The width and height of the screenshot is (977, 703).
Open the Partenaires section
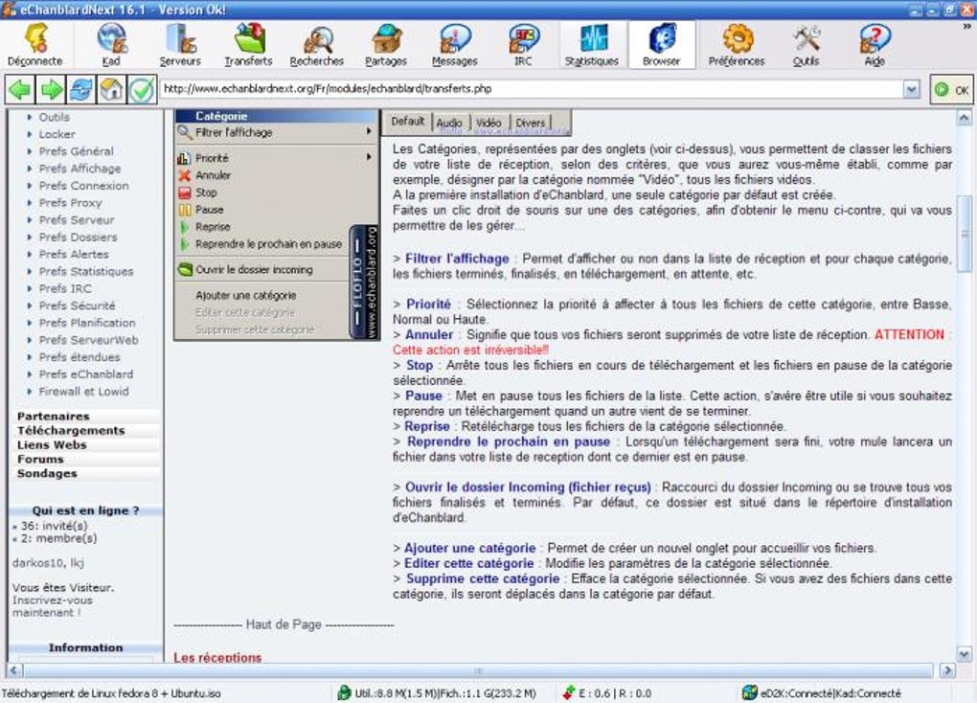coord(53,417)
